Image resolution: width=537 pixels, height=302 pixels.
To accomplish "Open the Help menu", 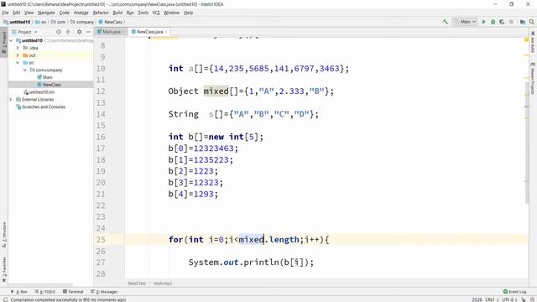I will 188,13.
